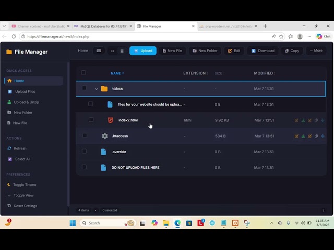Click the HTML5 icon of index2.html
This screenshot has width=334, height=250.
(110, 120)
